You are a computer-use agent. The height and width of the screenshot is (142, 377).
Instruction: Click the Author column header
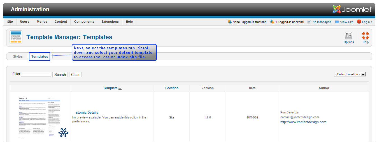click(x=324, y=88)
